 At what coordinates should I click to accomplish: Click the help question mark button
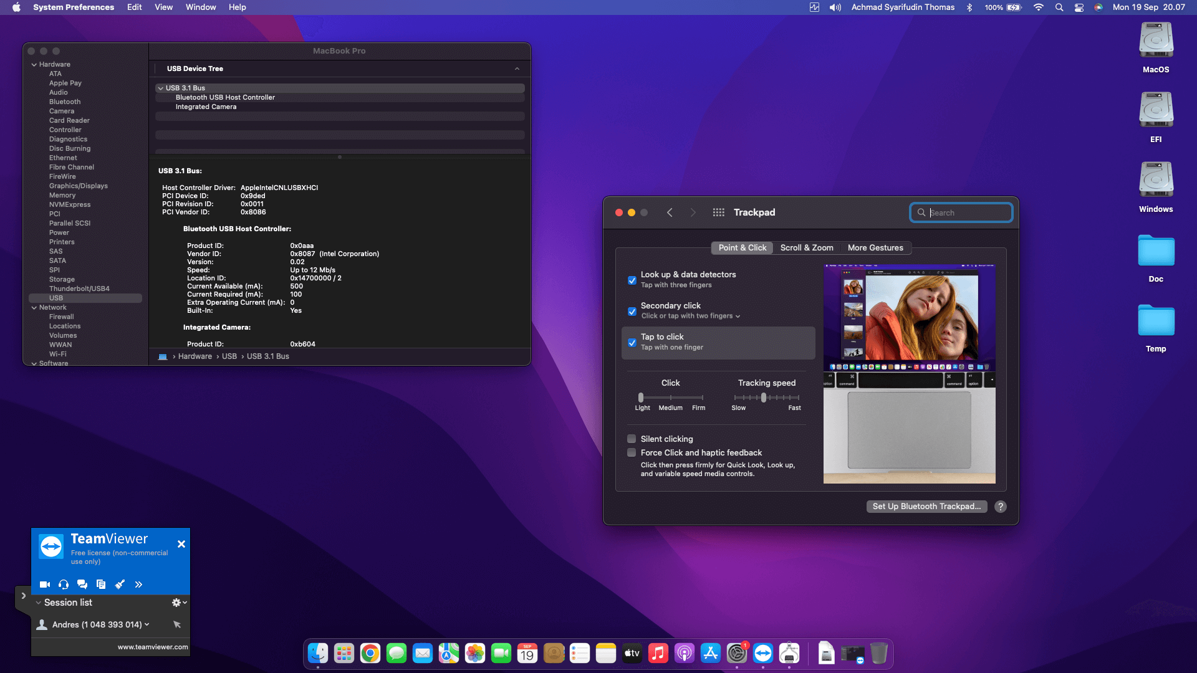click(1001, 507)
